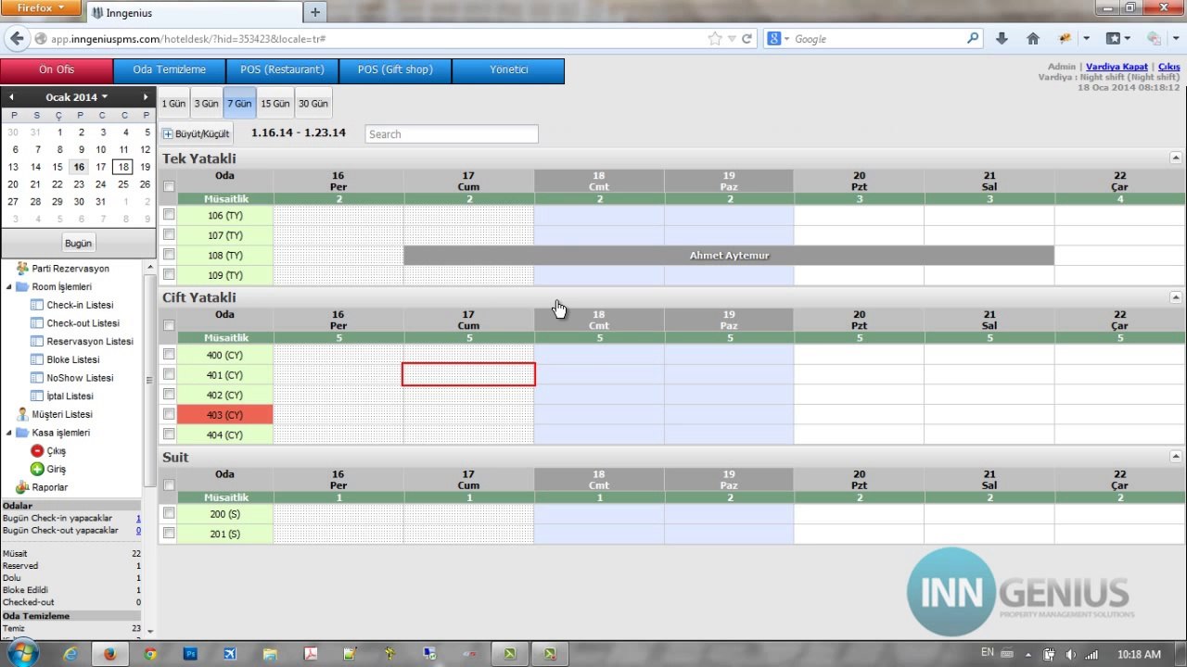Switch to the Oda Temizleme tab
The image size is (1187, 667).
[170, 70]
